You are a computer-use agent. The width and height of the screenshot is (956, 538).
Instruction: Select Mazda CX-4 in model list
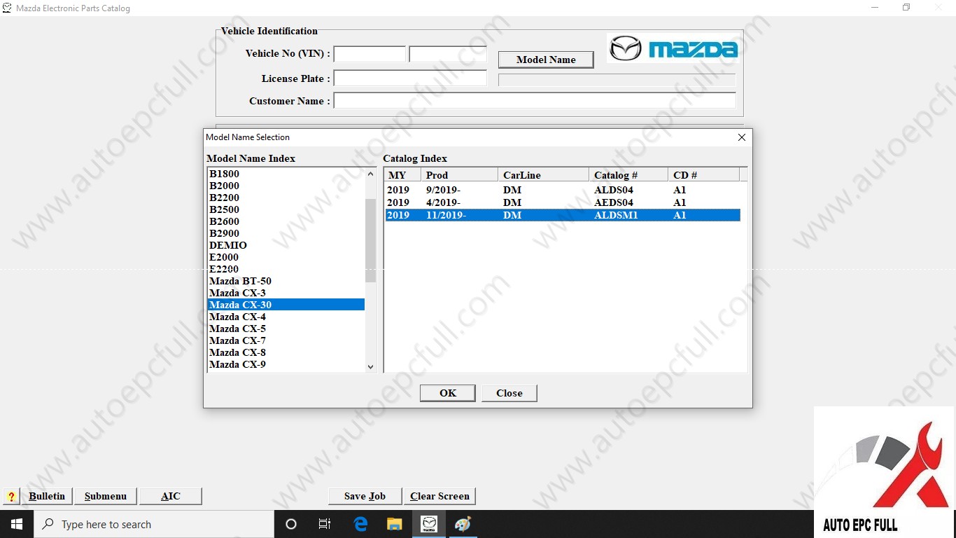286,317
